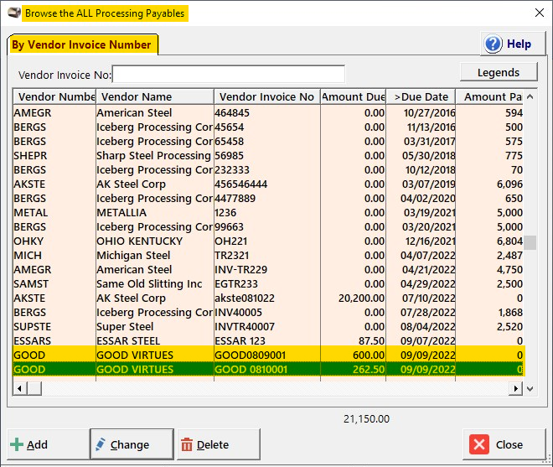Select the OHIO KENTUCKY row
Viewport: 553px width, 467px height.
click(268, 241)
